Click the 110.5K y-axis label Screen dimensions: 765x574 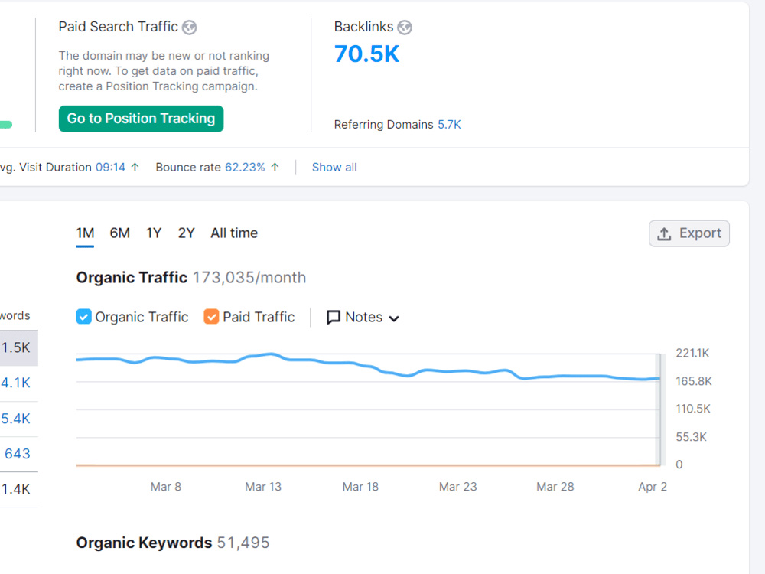693,409
